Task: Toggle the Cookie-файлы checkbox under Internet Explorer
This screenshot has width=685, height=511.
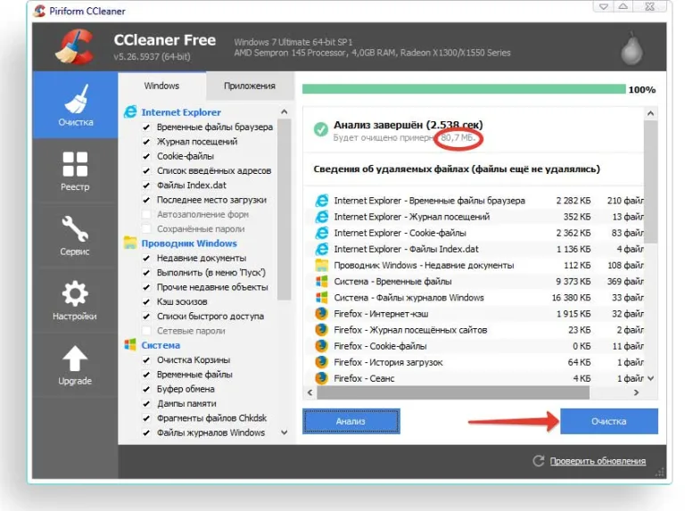Action: pyautogui.click(x=146, y=156)
